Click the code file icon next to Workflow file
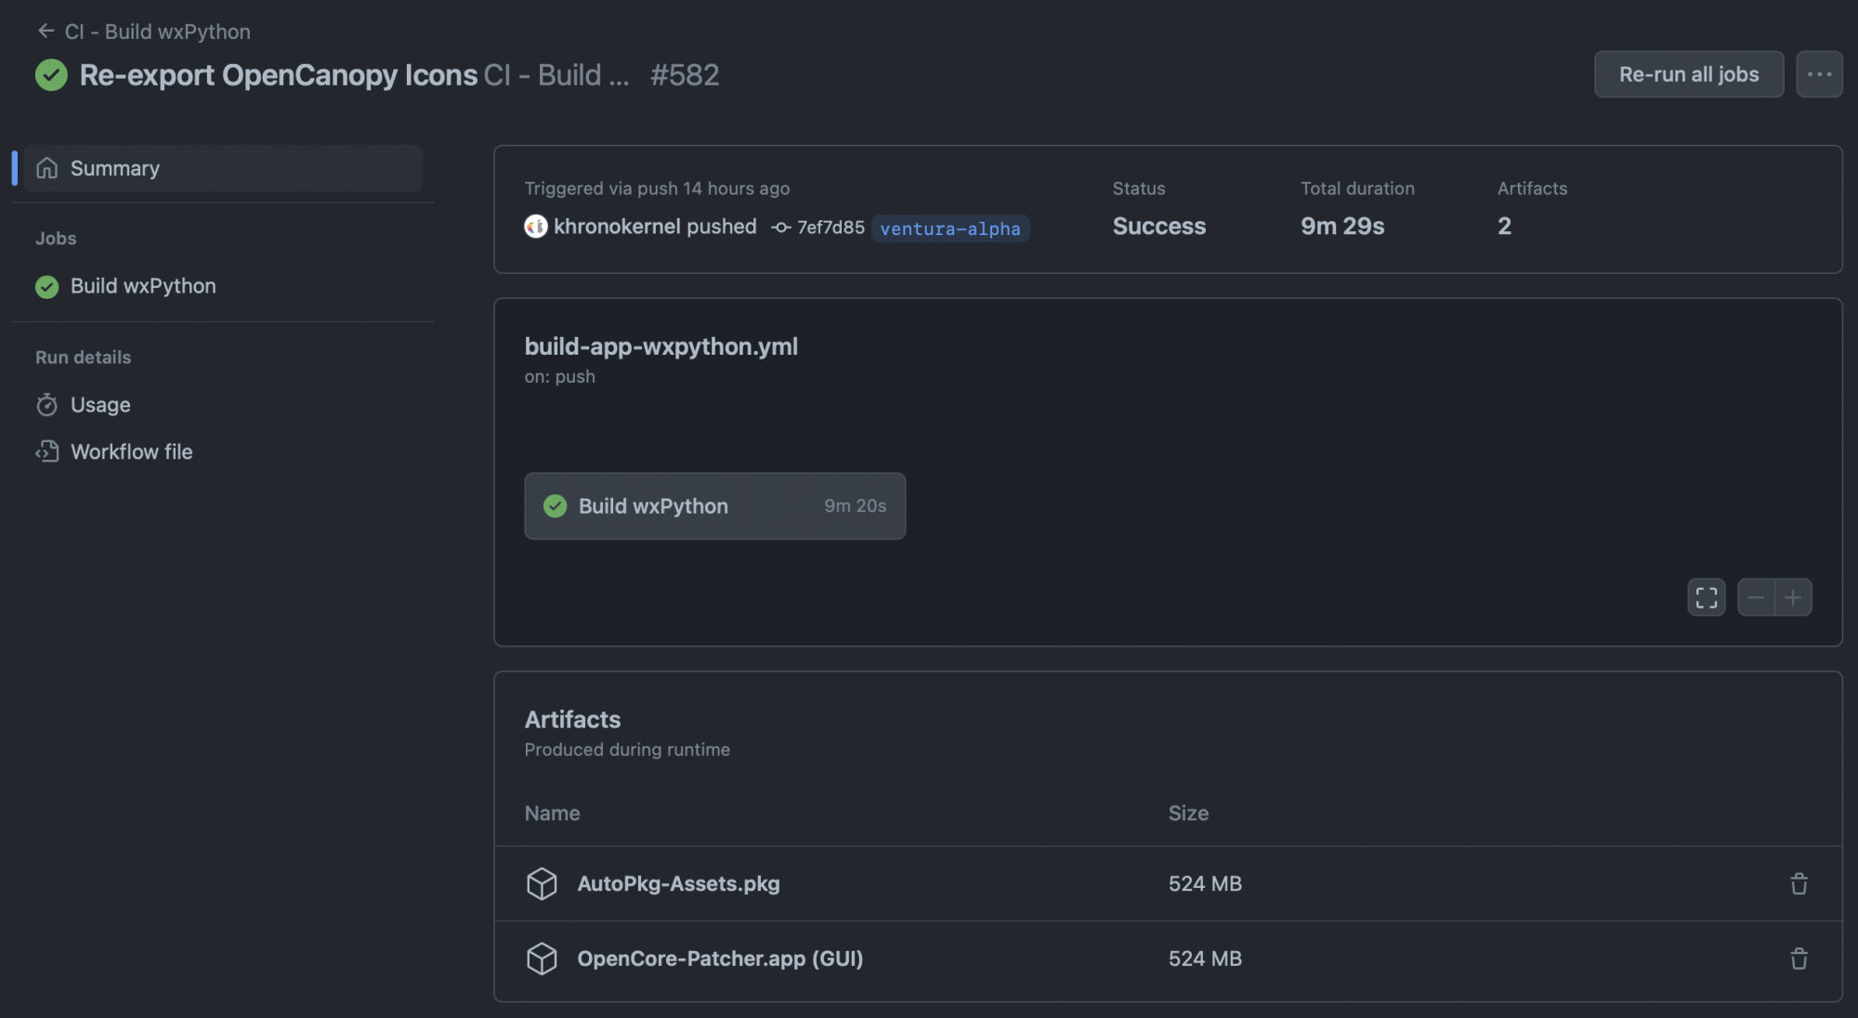Screen dimensions: 1858x1018 [46, 451]
